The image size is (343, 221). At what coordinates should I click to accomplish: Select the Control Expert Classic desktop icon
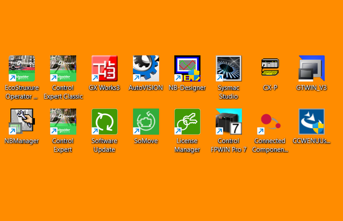tap(63, 68)
